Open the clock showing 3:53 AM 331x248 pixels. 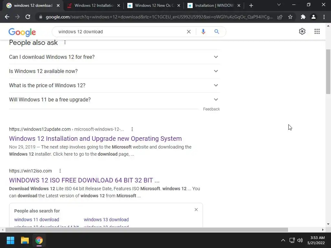(x=316, y=240)
